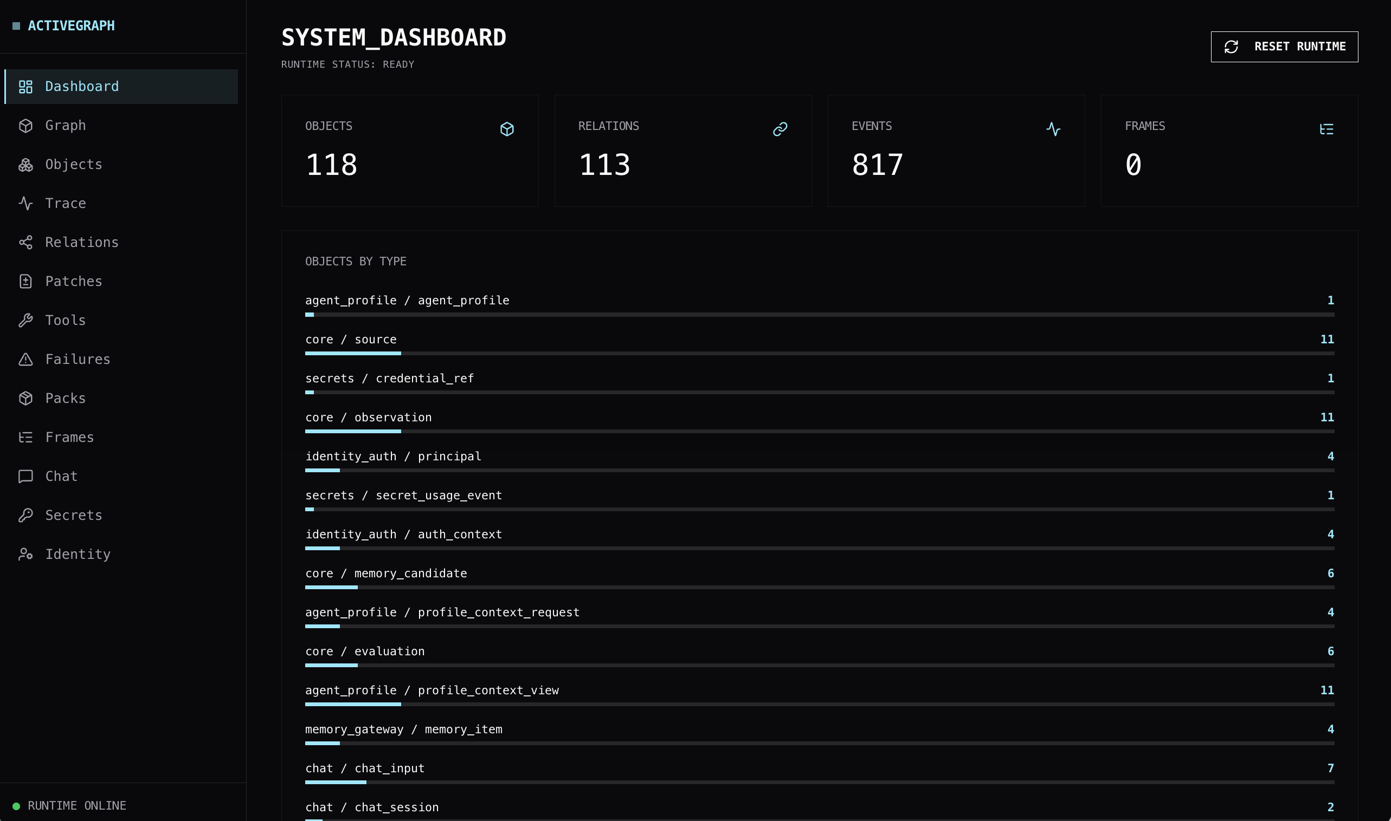This screenshot has width=1391, height=821.
Task: Click 'agent_profile / agent_profile' row label
Action: 407,301
